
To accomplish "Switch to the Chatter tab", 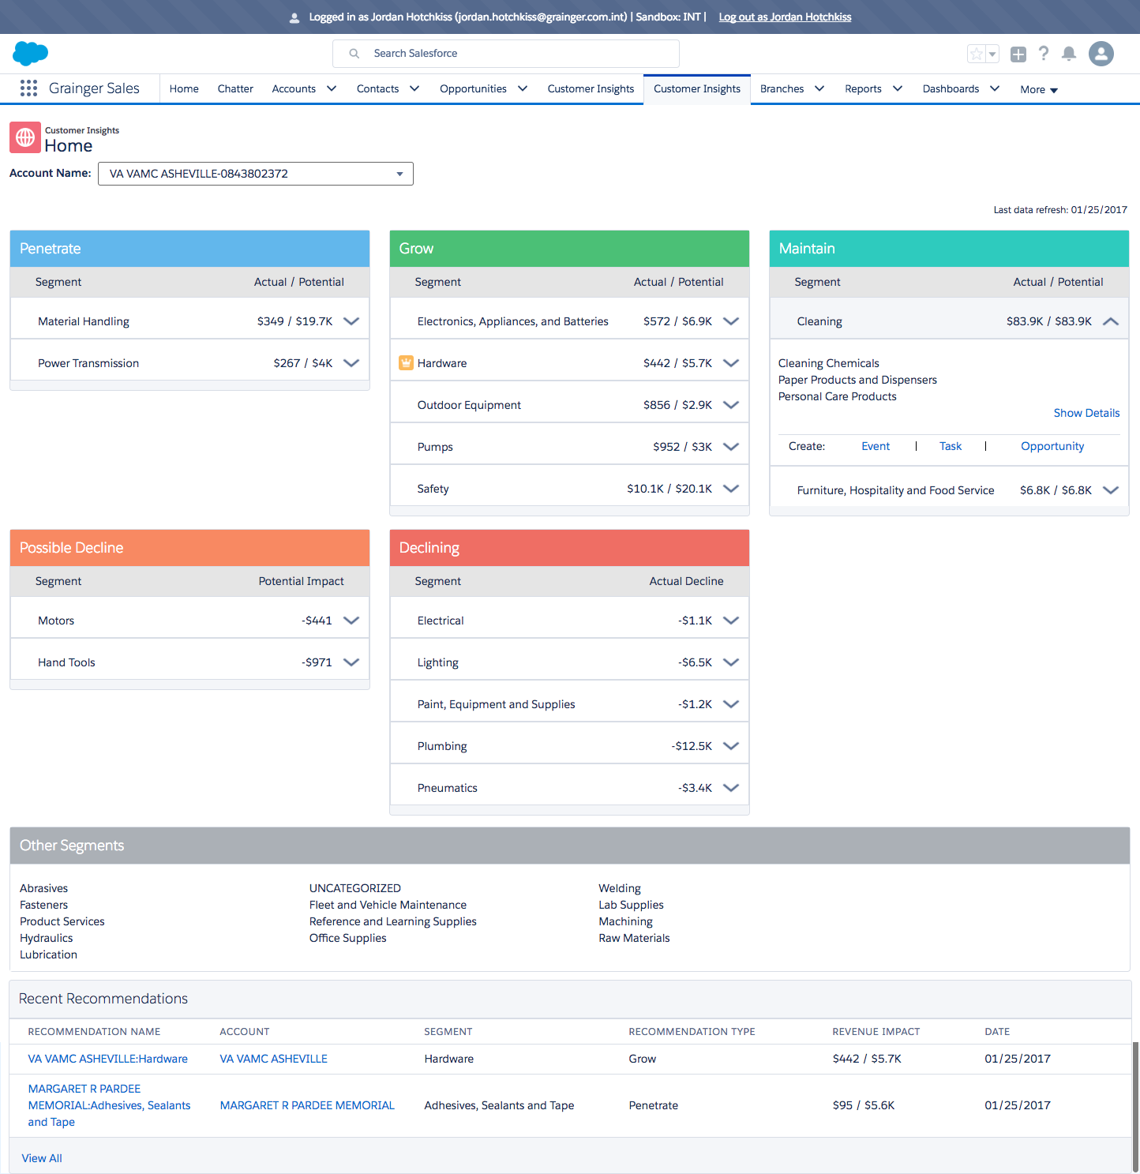I will pyautogui.click(x=235, y=88).
